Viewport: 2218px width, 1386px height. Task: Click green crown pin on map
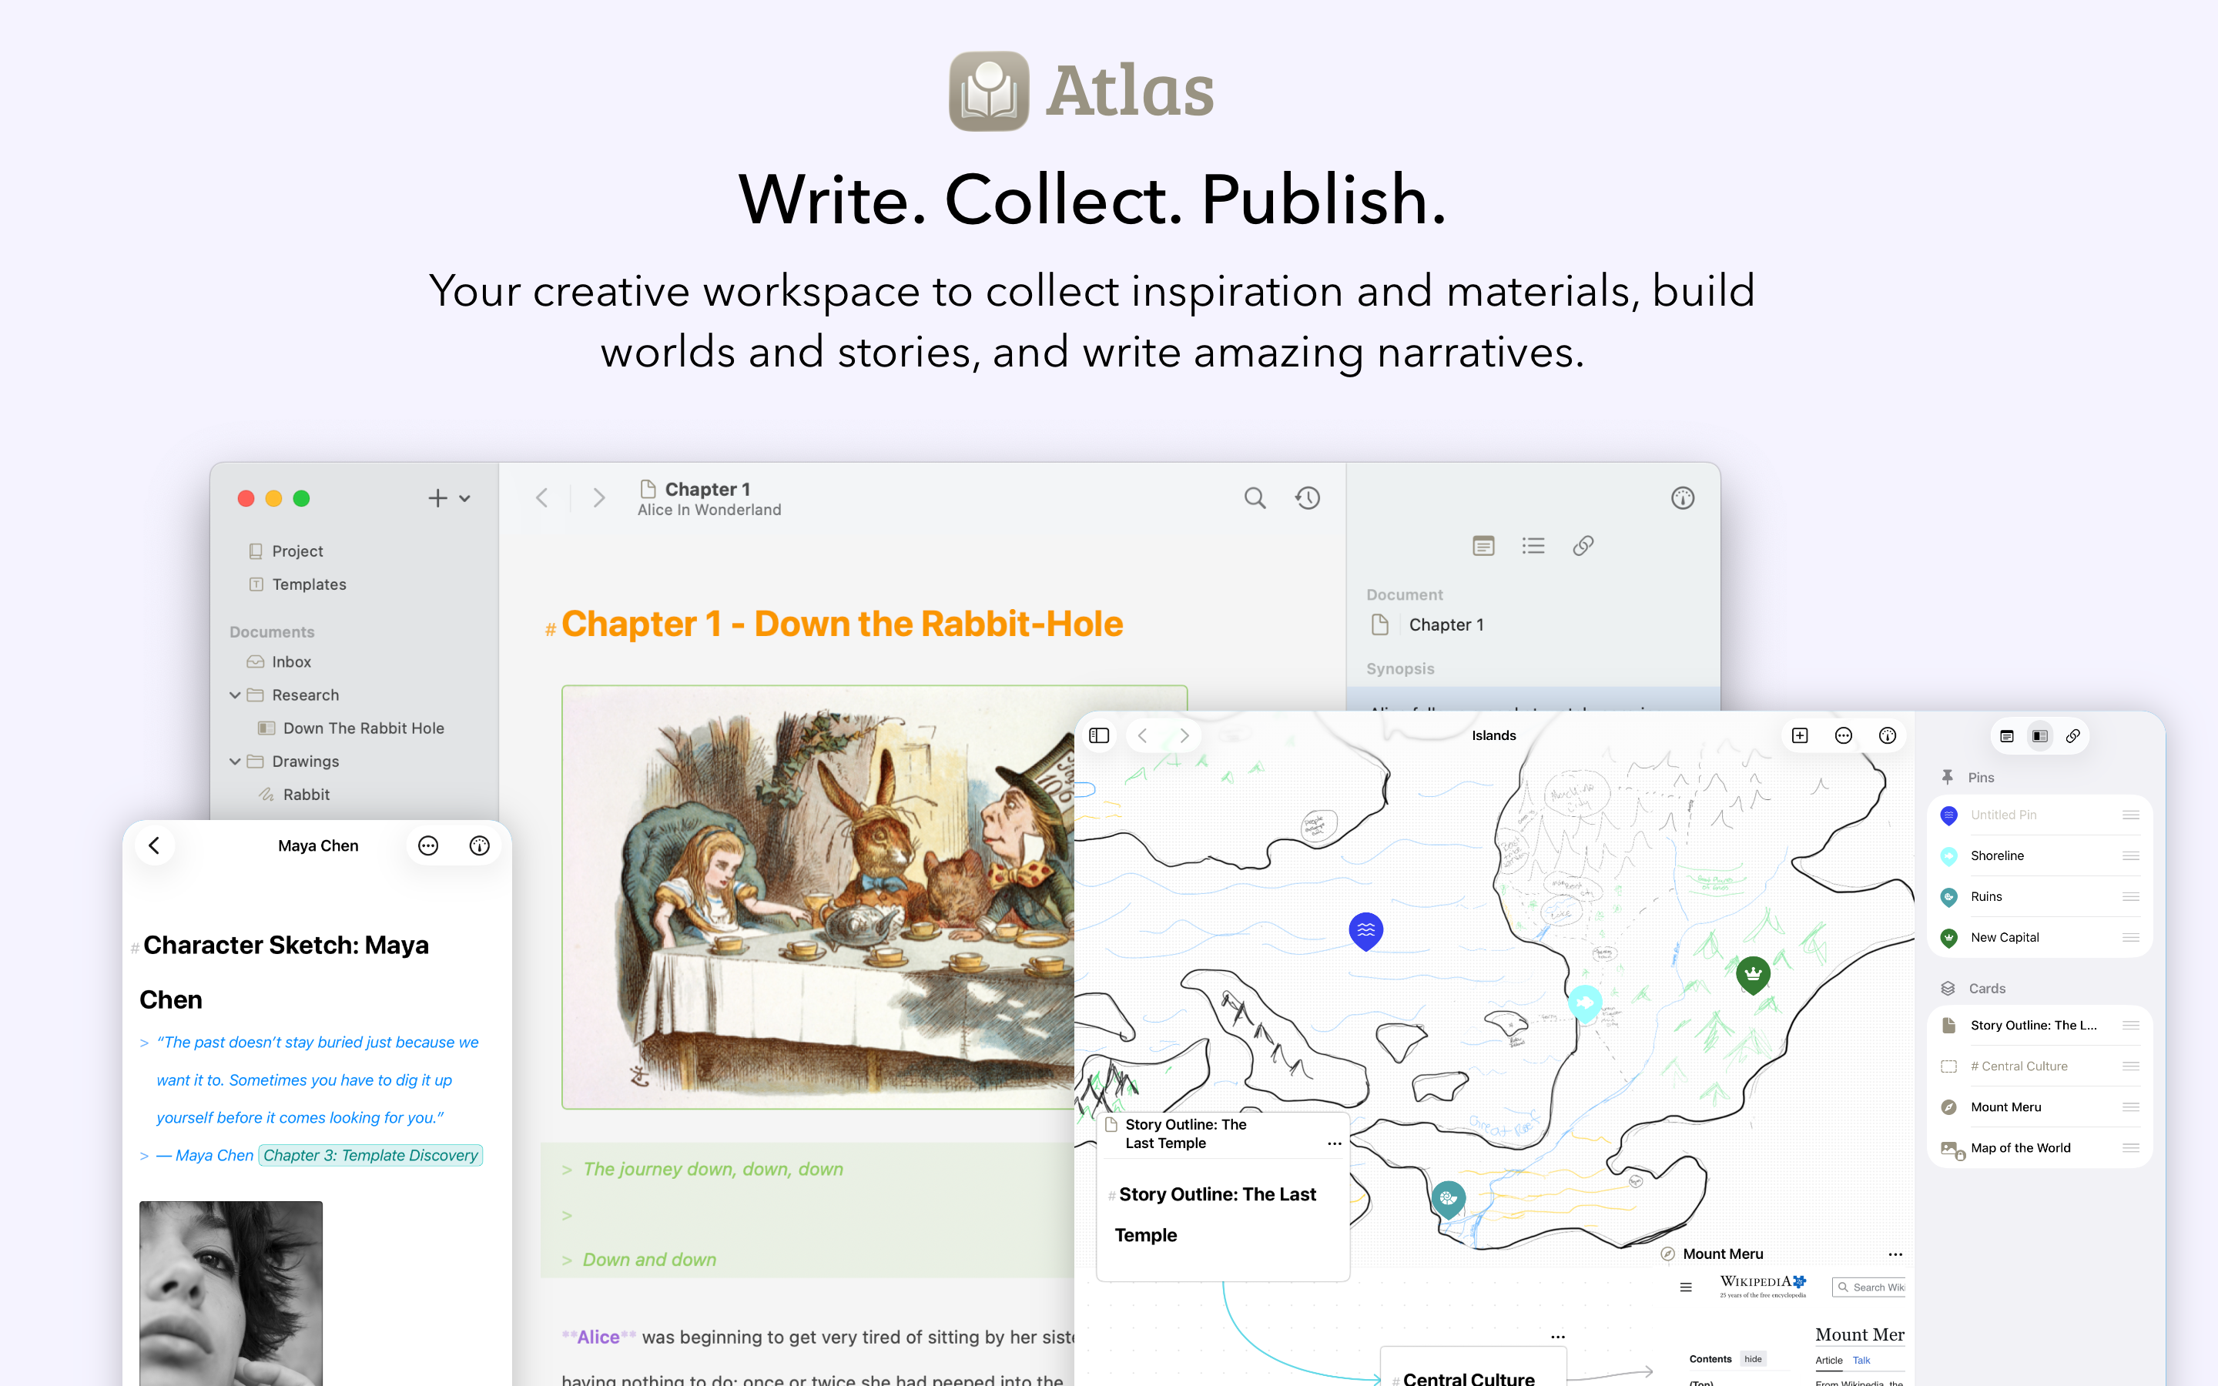1754,974
